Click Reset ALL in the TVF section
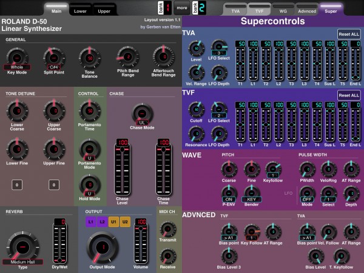Viewport: 364px width, 273px height. pos(349,95)
